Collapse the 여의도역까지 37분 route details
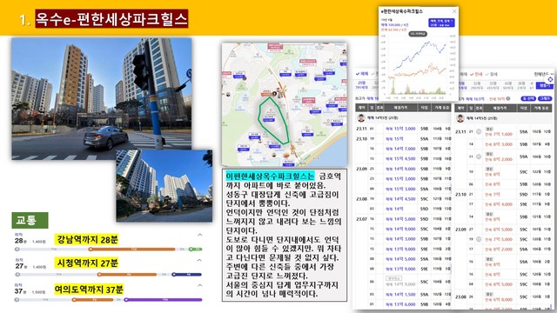 200,285
